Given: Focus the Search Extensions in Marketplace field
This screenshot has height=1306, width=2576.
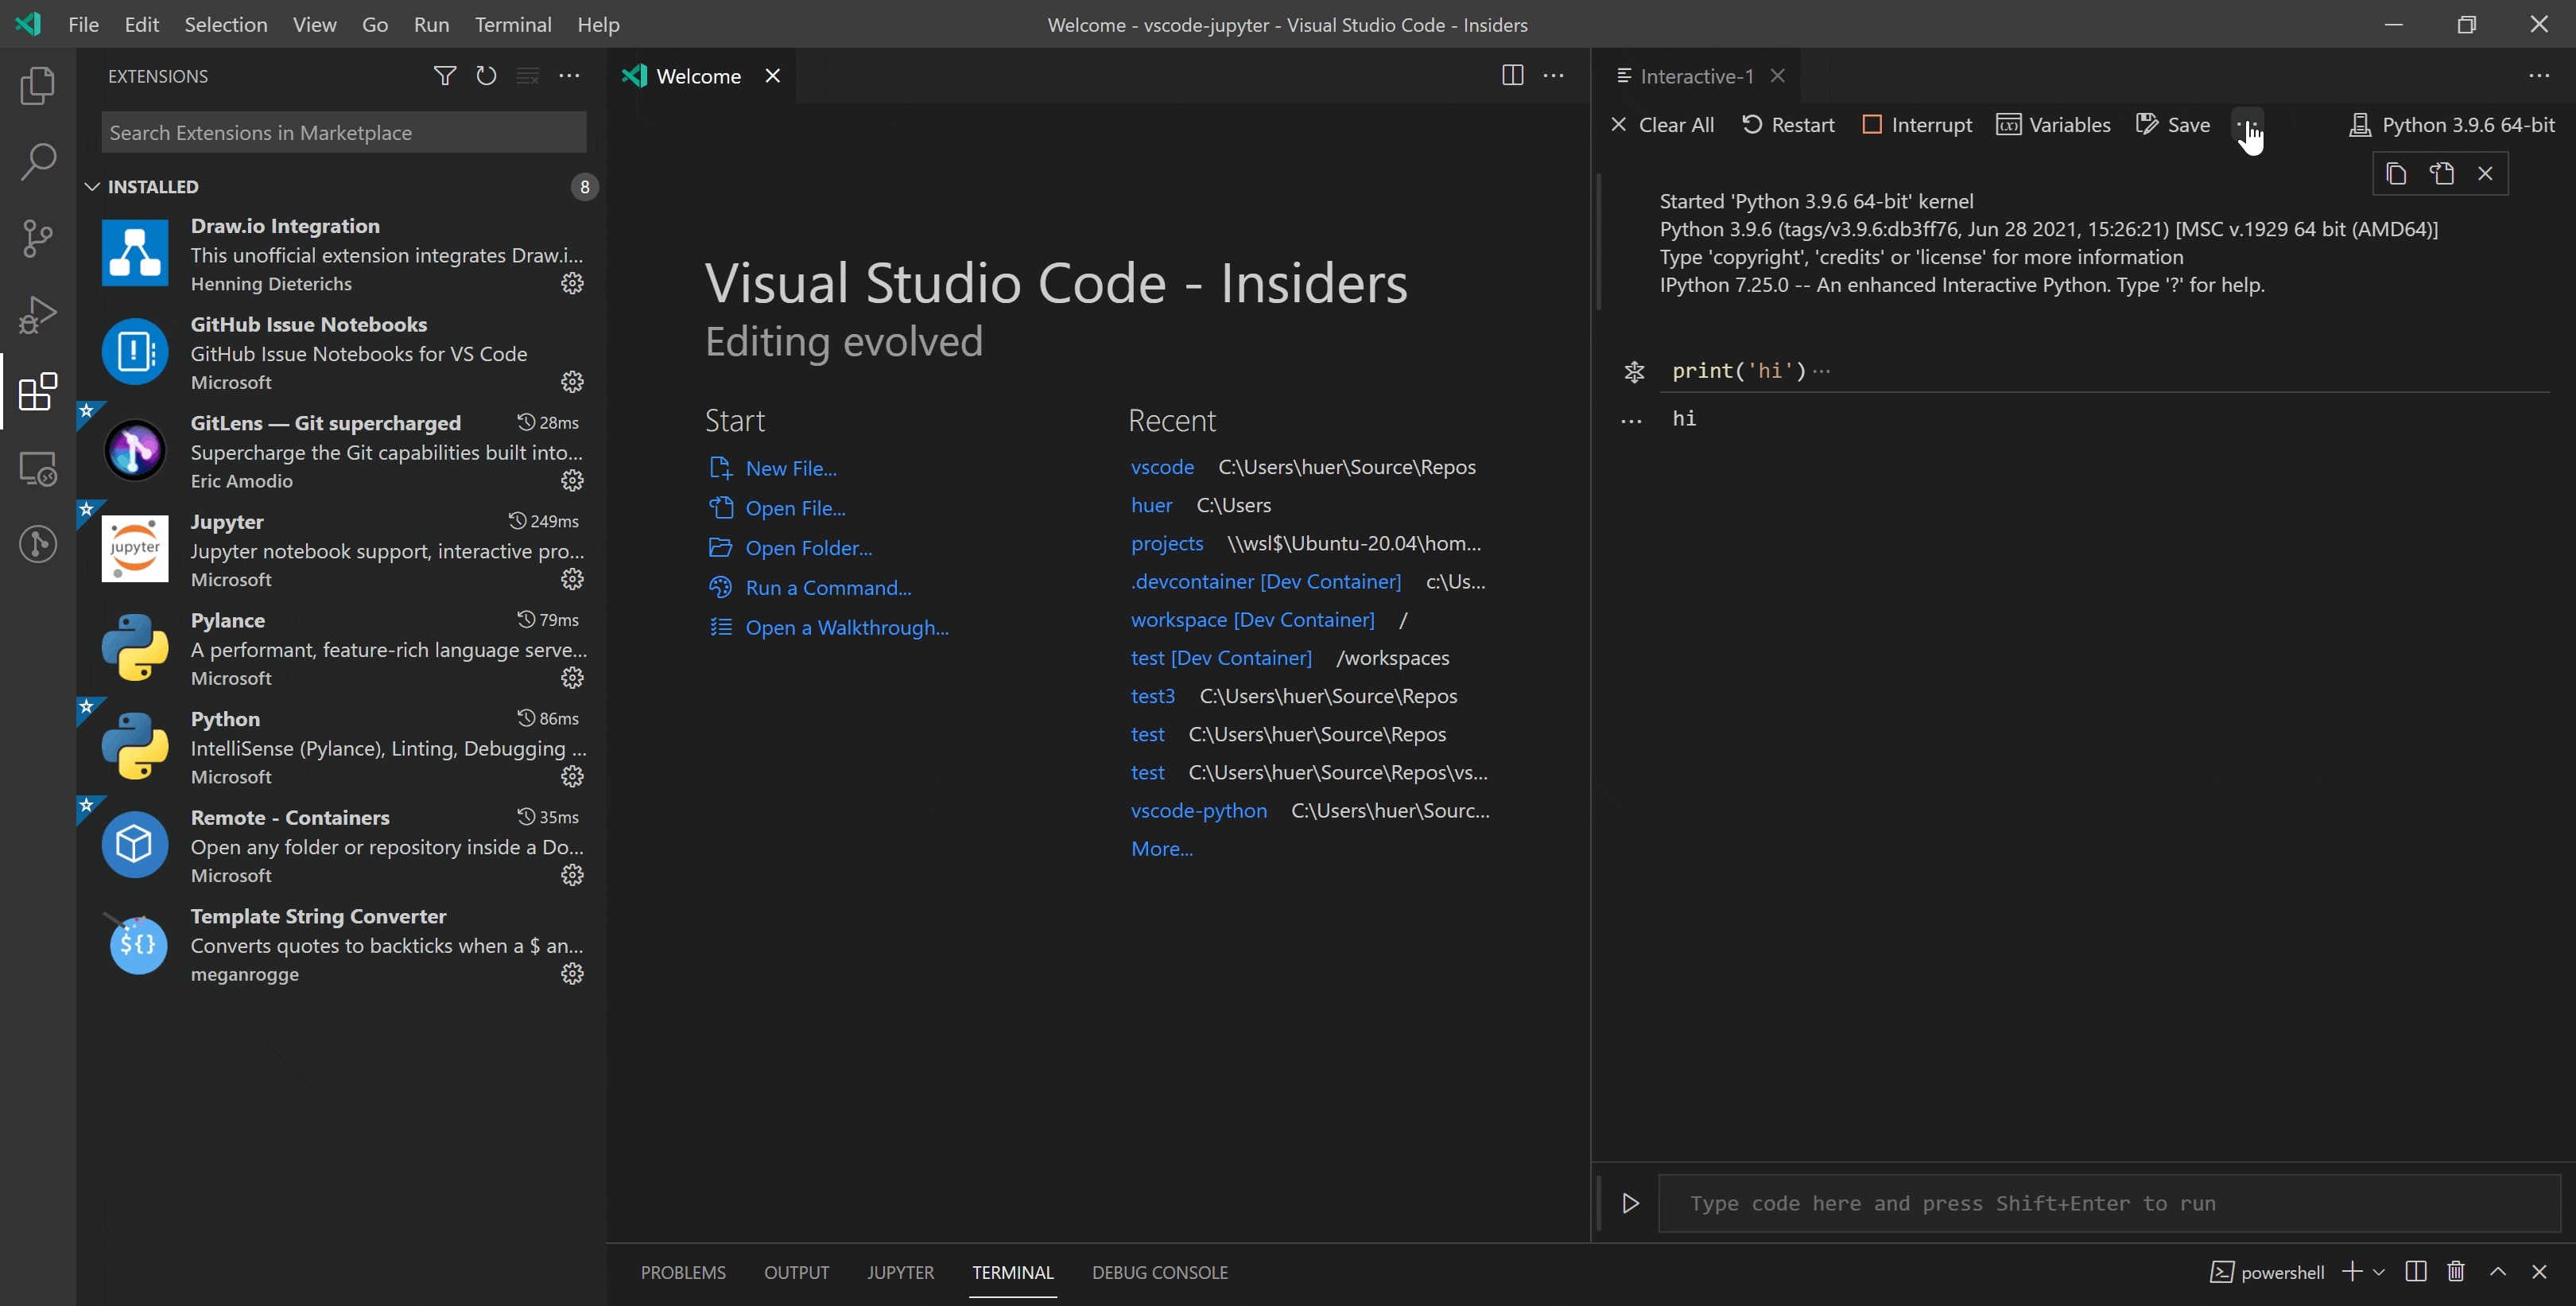Looking at the screenshot, I should 343,133.
